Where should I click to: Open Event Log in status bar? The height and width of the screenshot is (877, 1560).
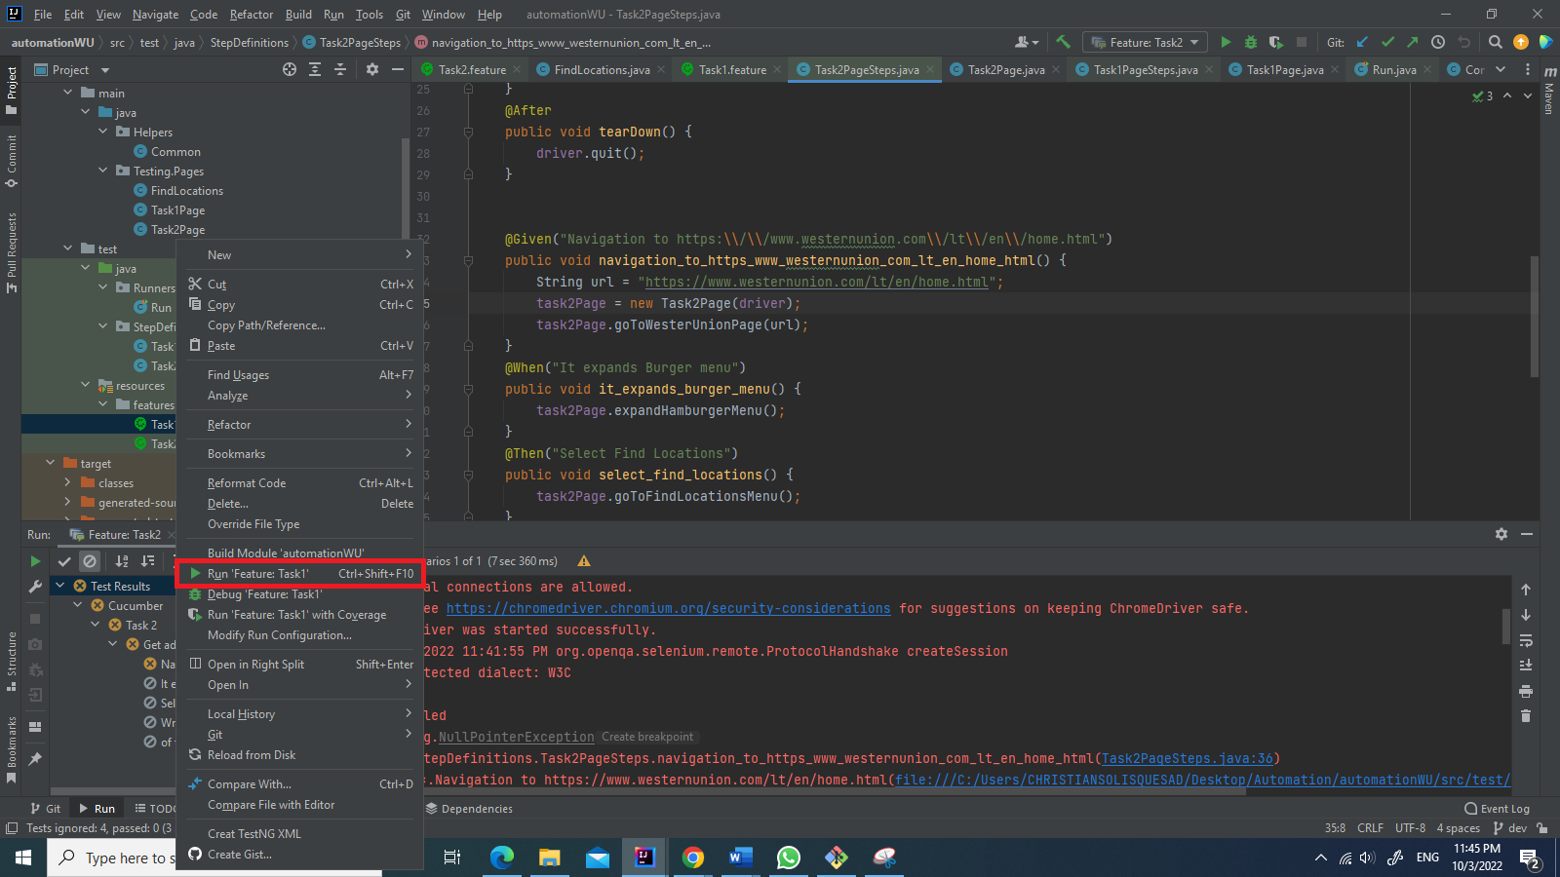[1498, 809]
